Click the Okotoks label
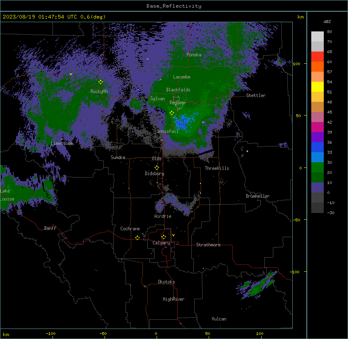 pyautogui.click(x=166, y=282)
